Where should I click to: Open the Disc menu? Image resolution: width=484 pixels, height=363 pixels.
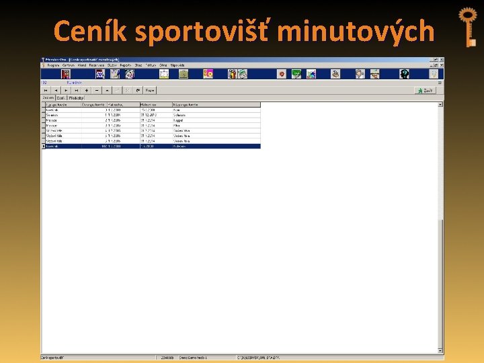(x=138, y=65)
